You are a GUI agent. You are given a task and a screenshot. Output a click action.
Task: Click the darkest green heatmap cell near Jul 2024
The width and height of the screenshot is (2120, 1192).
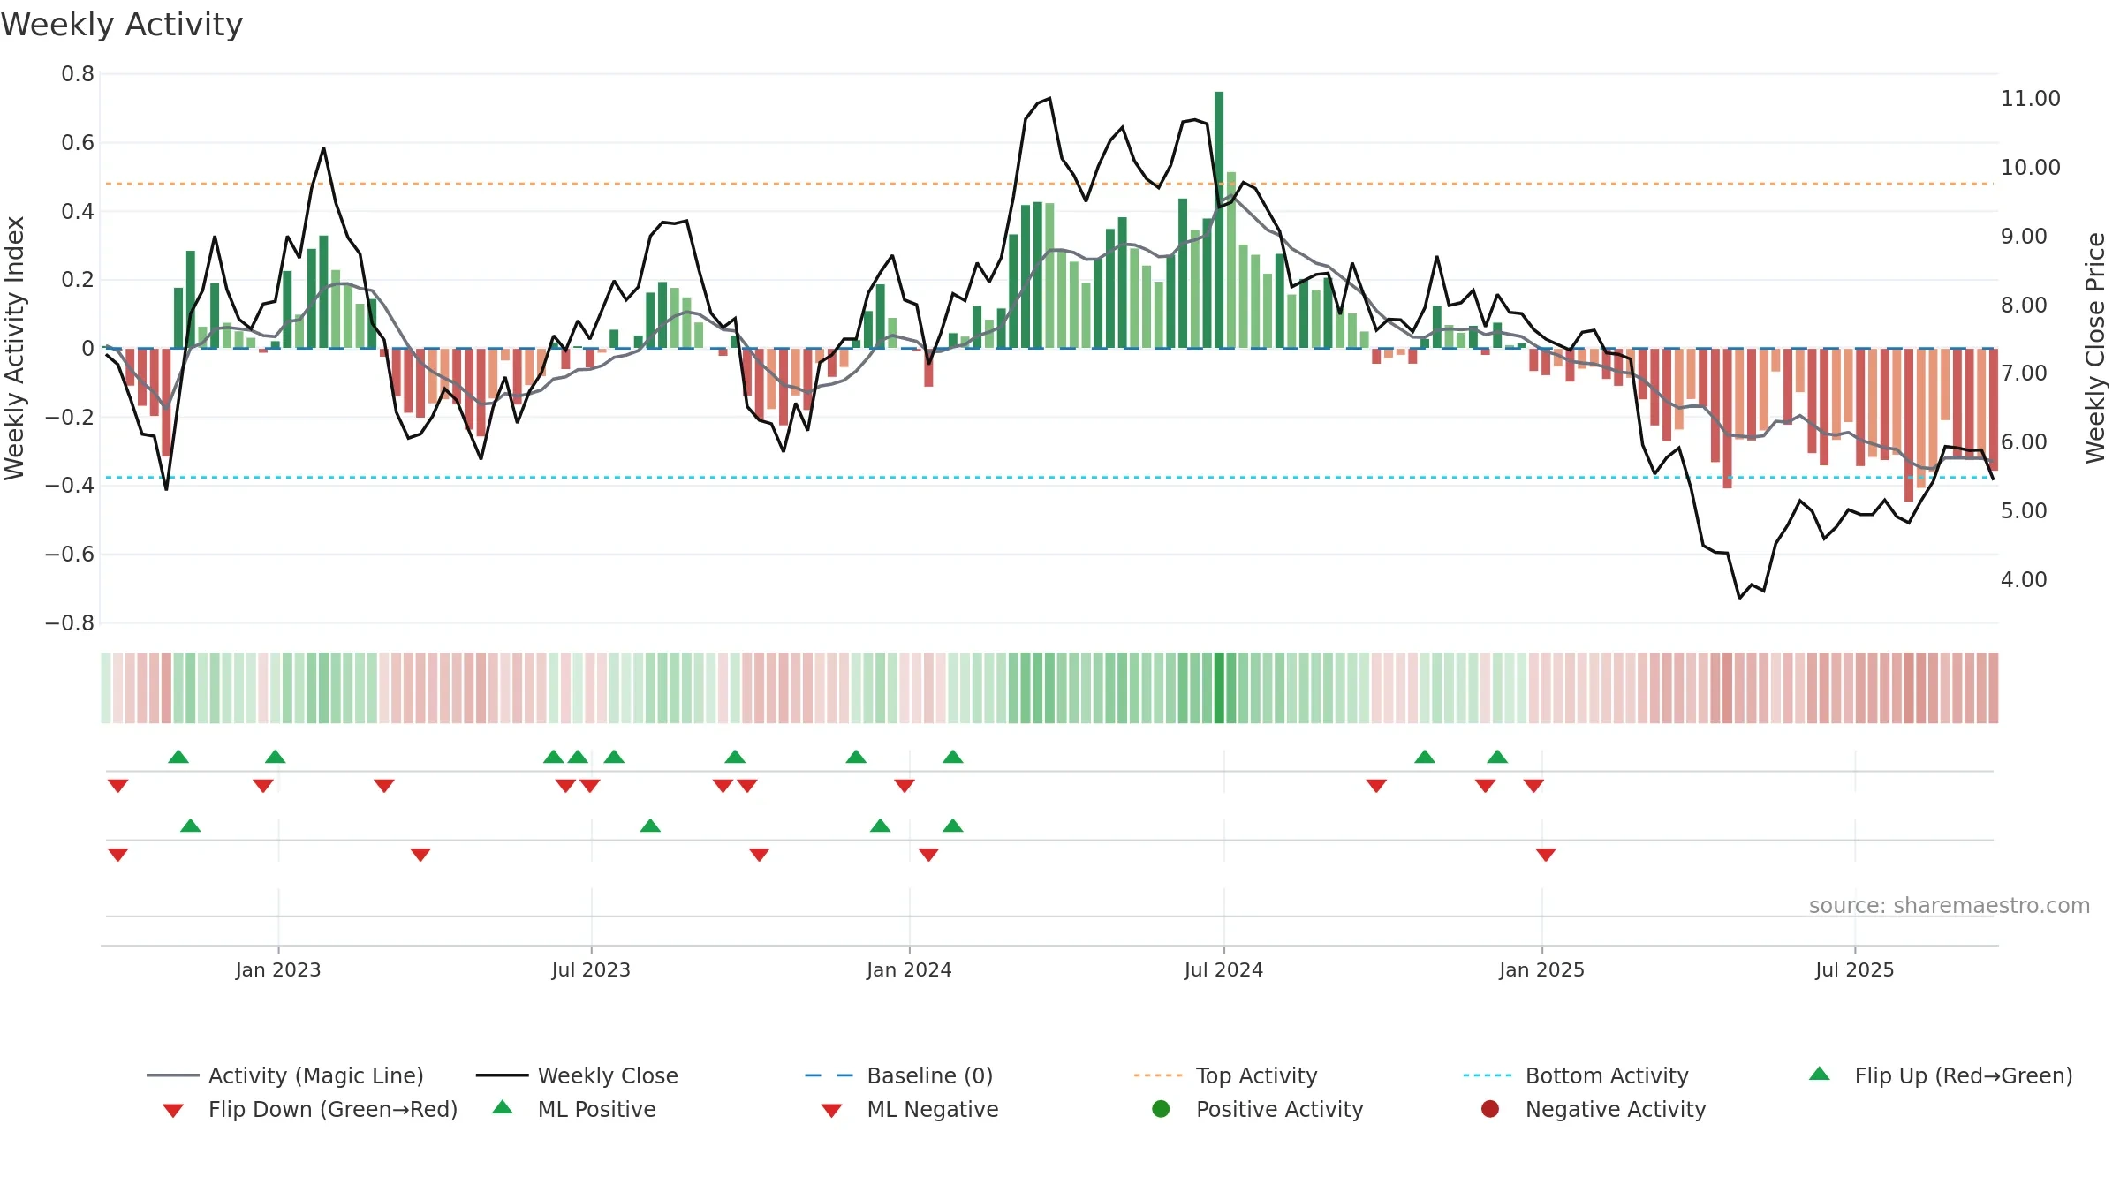(x=1219, y=688)
